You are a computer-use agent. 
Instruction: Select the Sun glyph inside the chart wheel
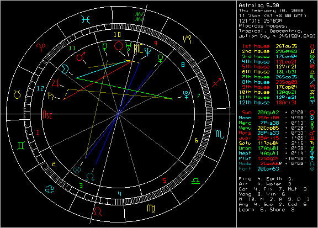(x=119, y=46)
